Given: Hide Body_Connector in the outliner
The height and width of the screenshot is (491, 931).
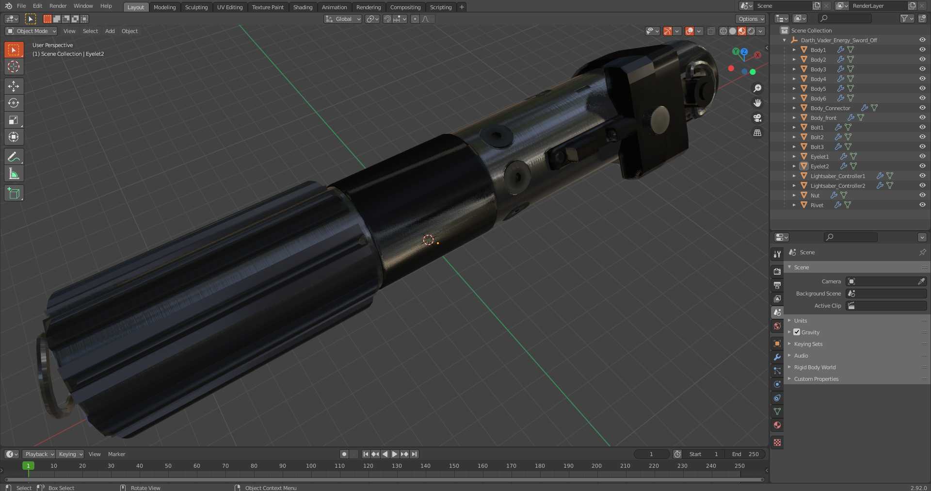Looking at the screenshot, I should 922,108.
